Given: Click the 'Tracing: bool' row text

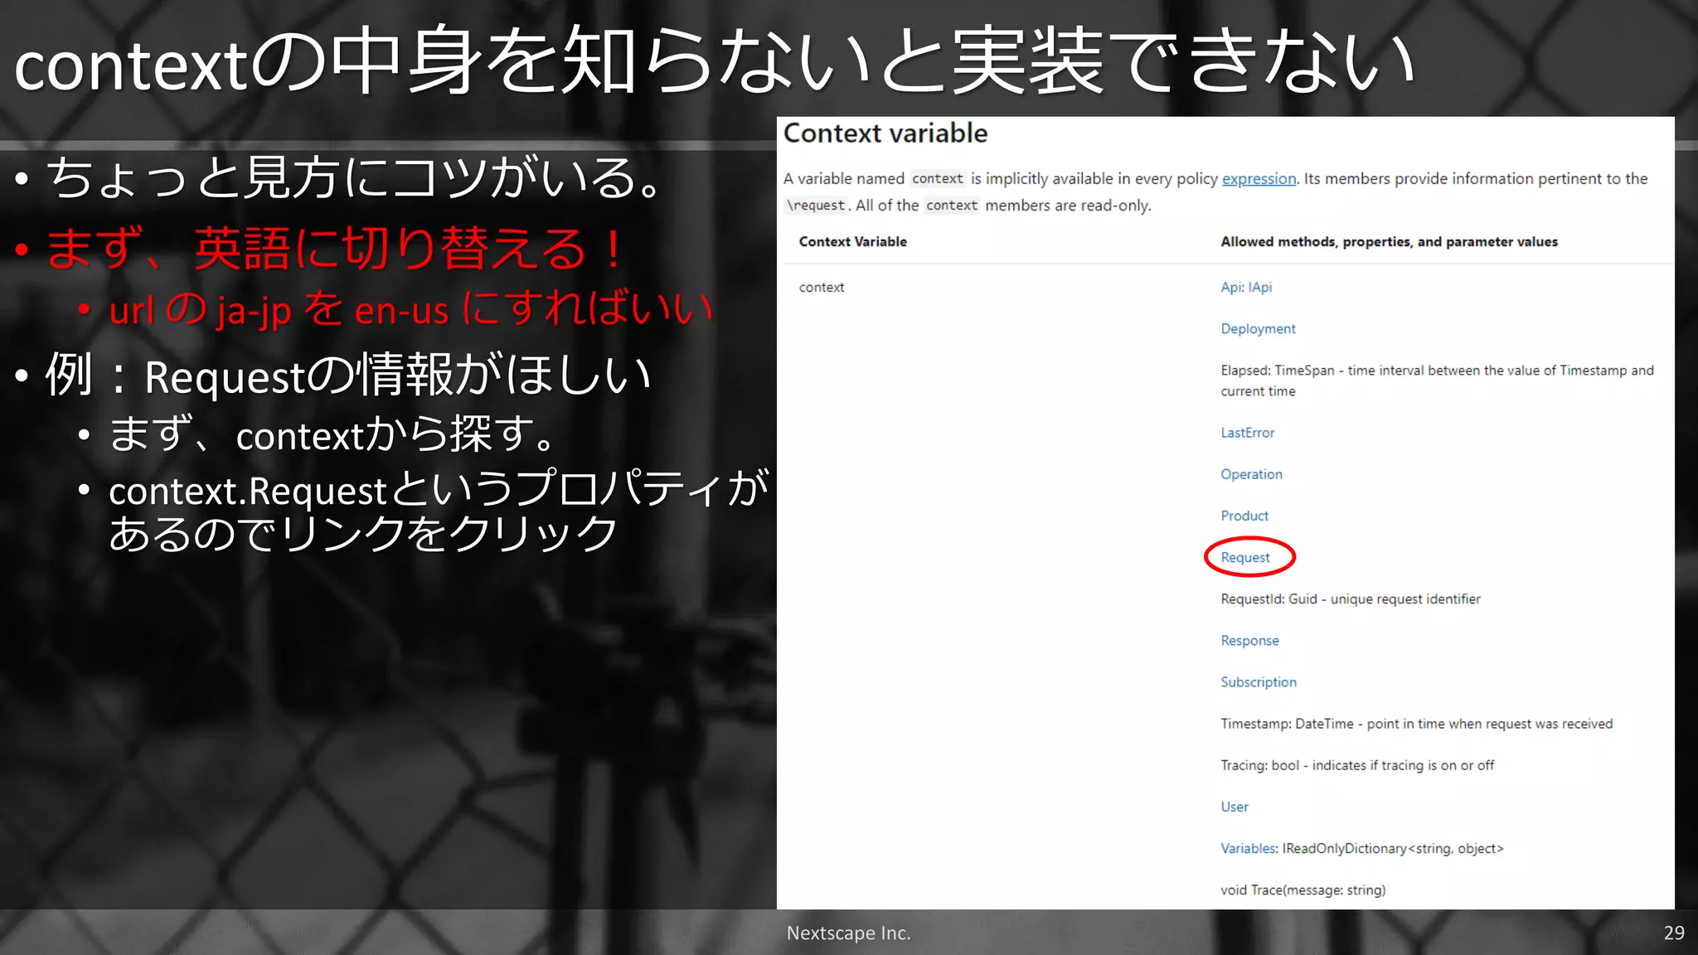Looking at the screenshot, I should point(1357,765).
